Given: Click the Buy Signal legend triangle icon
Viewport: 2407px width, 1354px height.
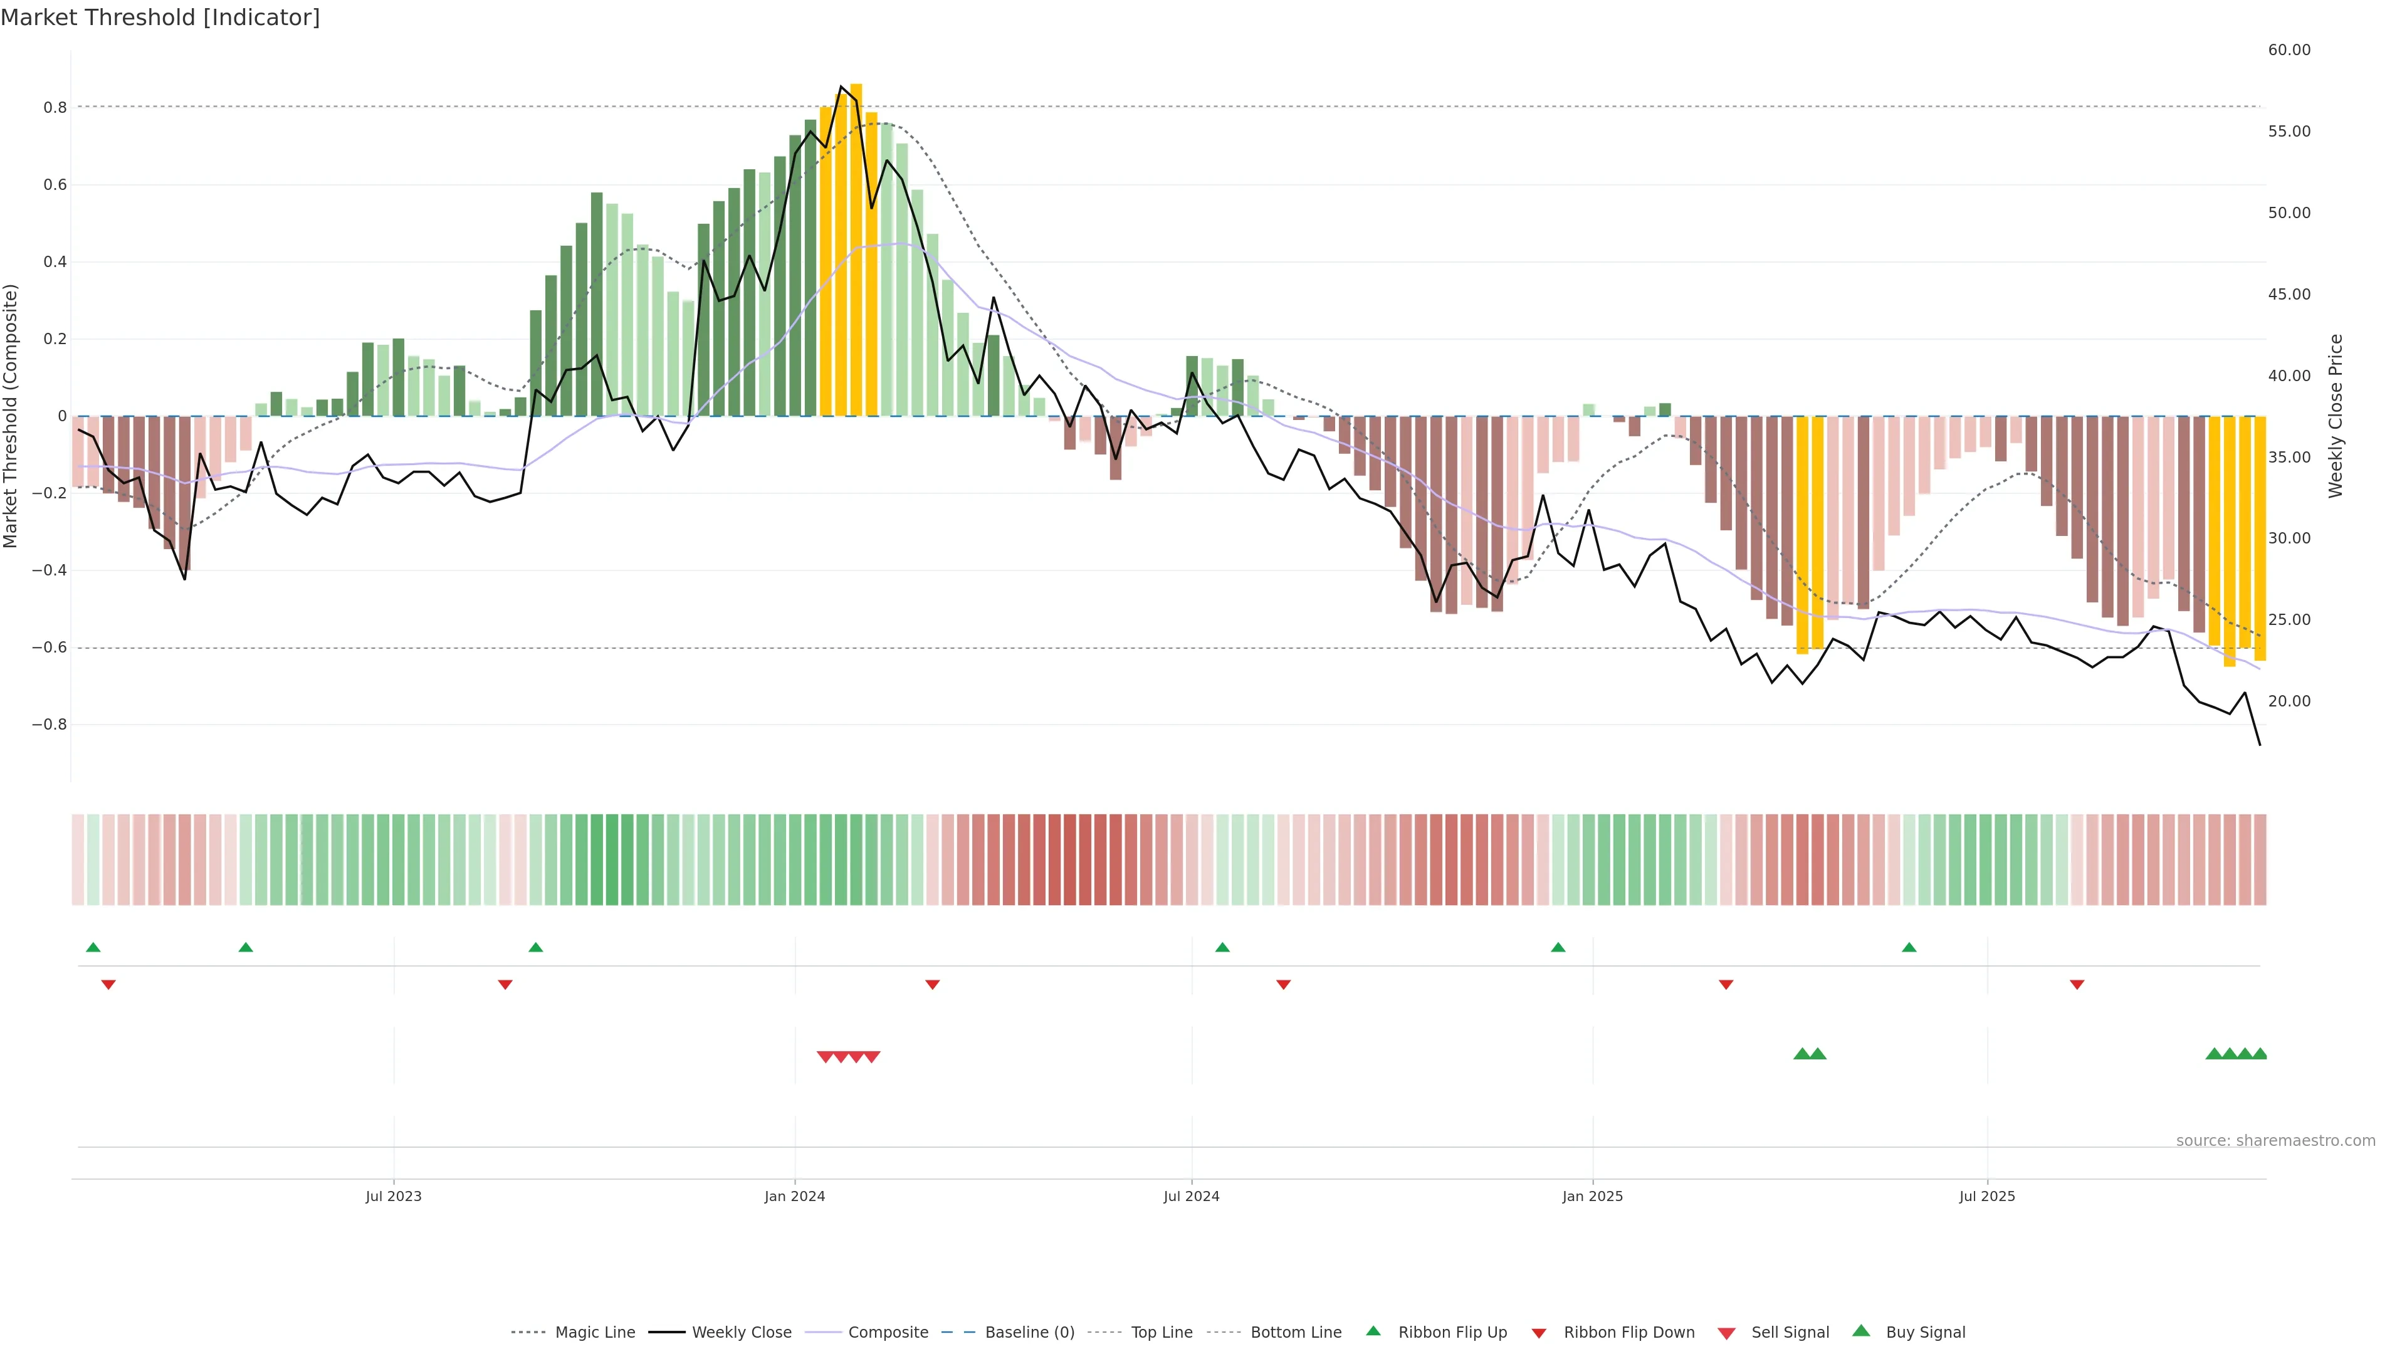Looking at the screenshot, I should point(1861,1331).
